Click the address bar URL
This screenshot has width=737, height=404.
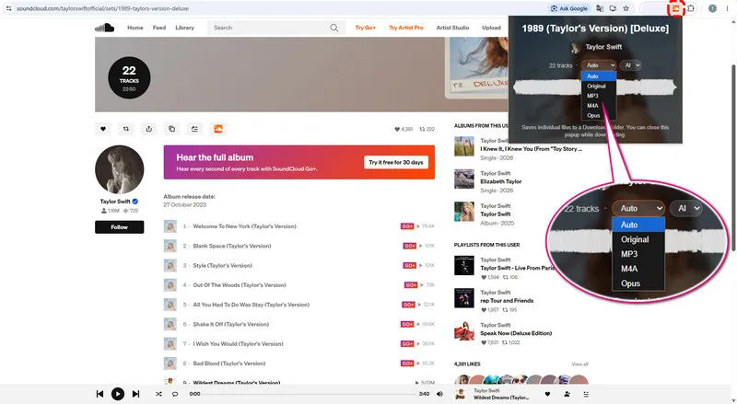click(102, 8)
